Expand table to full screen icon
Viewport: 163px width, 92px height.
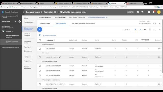[155, 30]
